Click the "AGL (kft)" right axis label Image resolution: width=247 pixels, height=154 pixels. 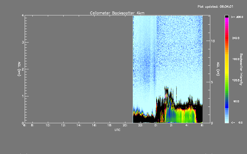coord(218,69)
